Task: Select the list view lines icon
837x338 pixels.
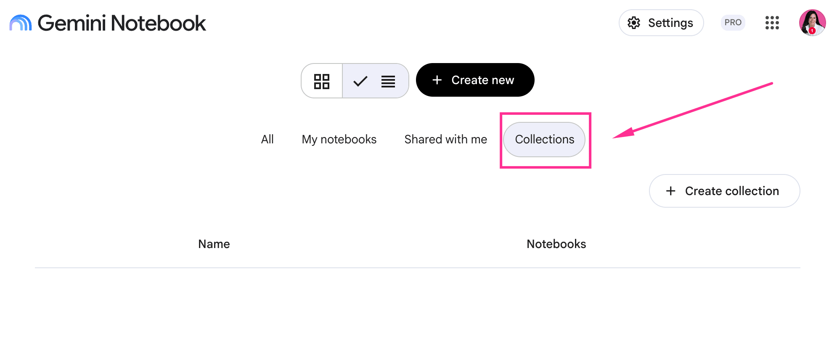Action: (388, 81)
